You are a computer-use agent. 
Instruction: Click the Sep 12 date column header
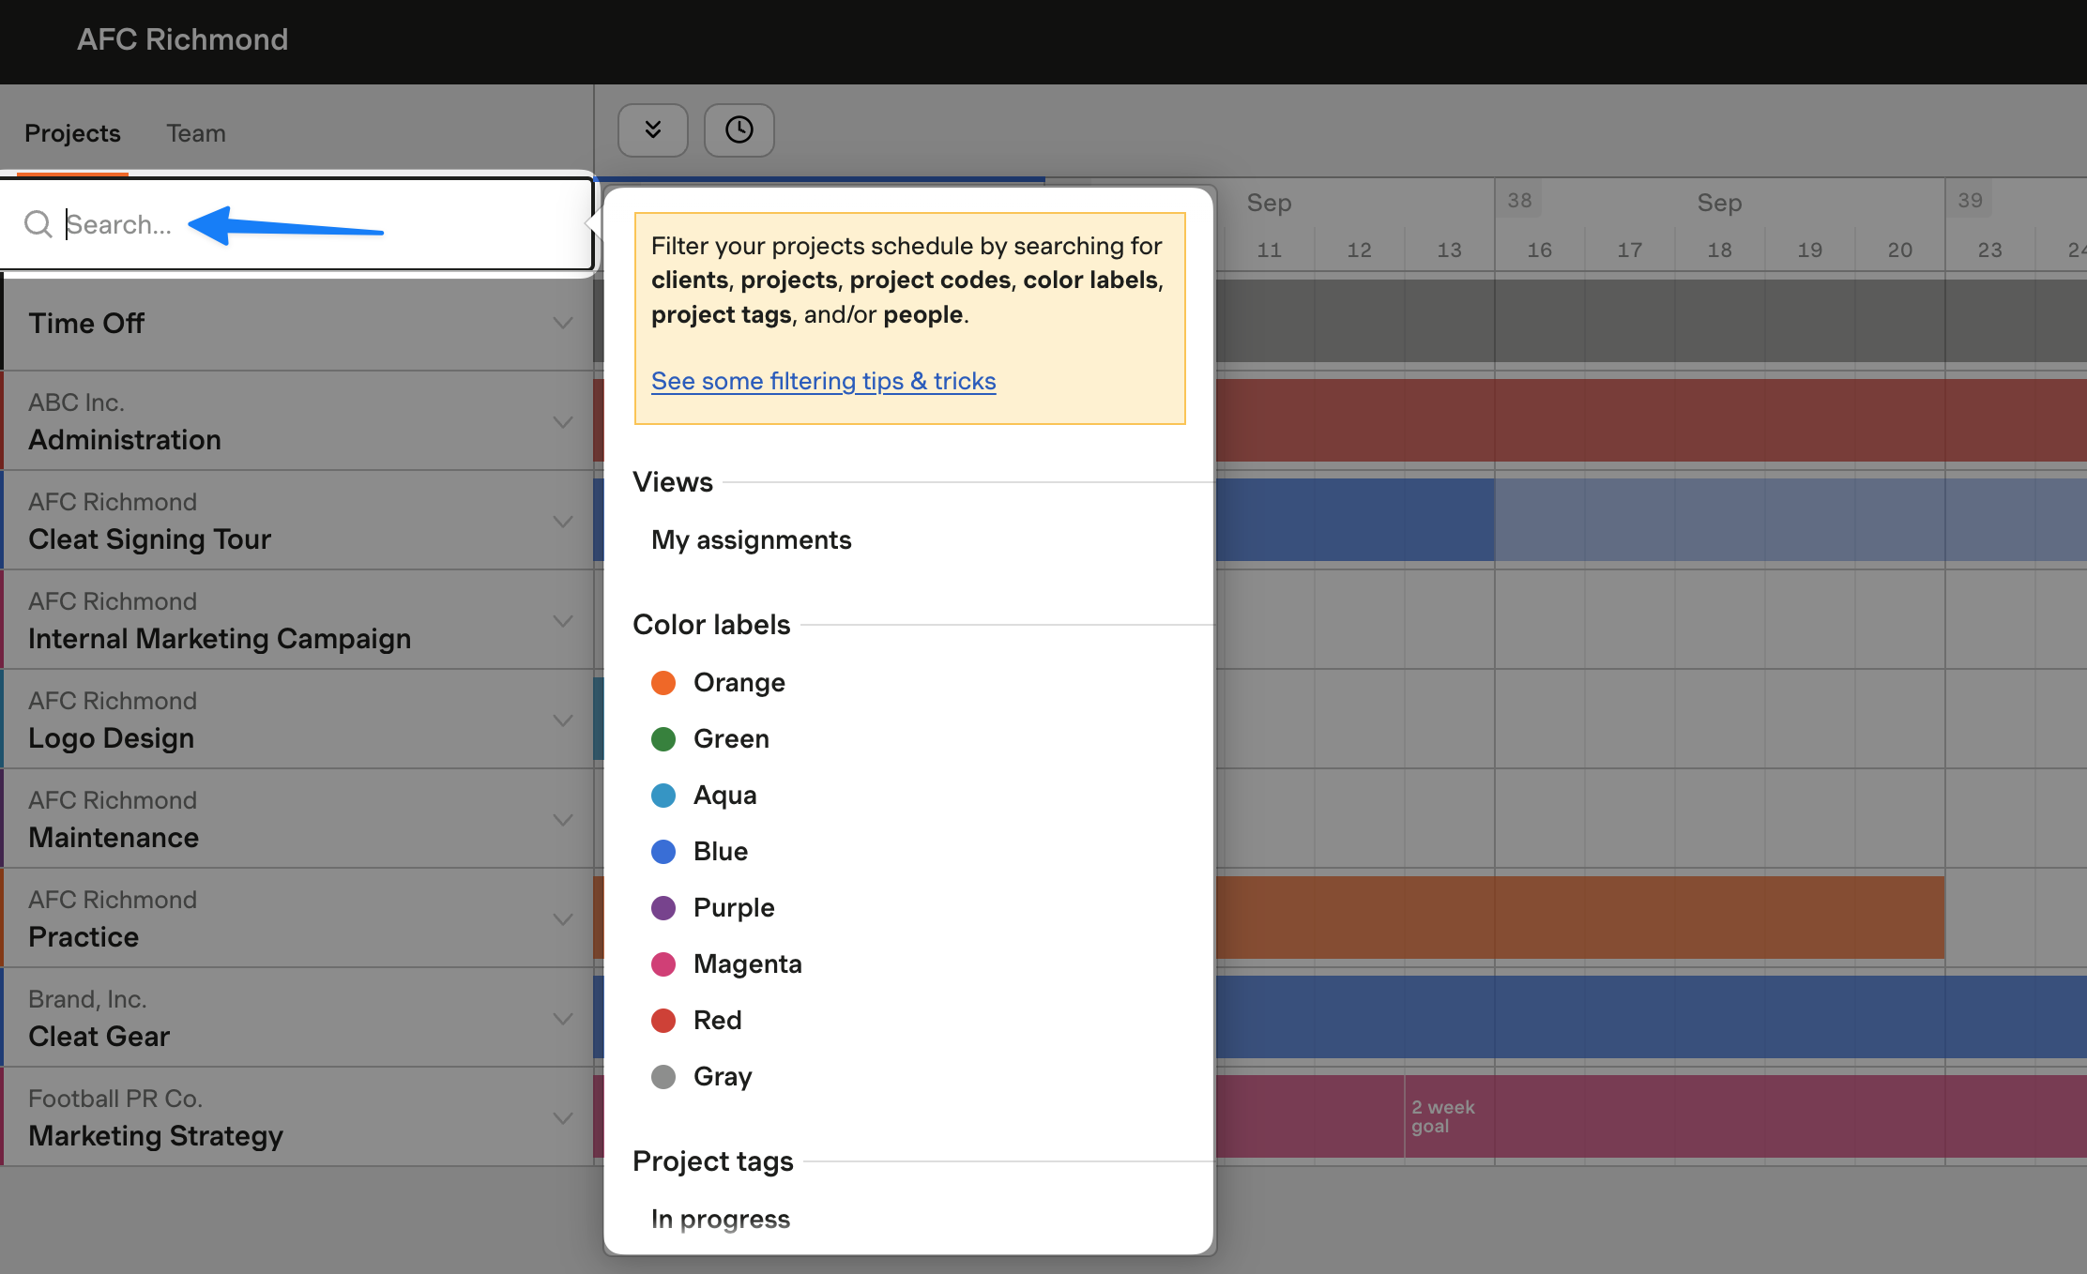coord(1360,250)
